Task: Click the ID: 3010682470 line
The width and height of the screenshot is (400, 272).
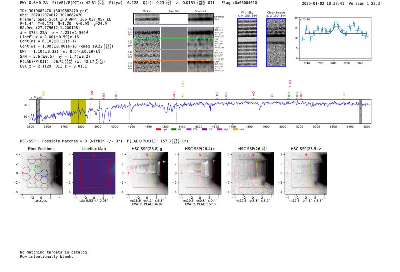Action: tap(54, 11)
